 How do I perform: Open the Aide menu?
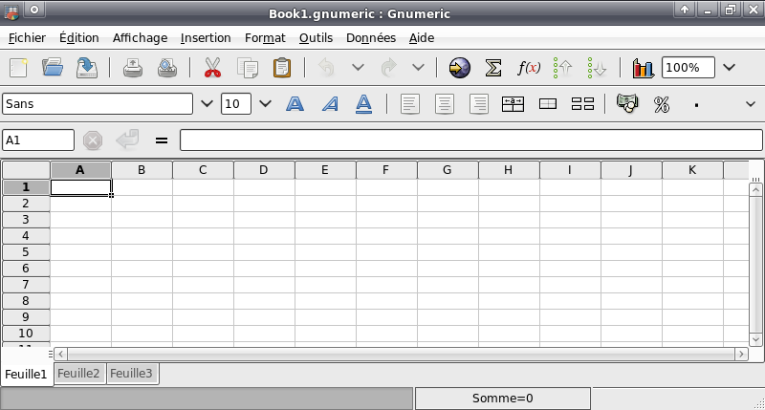[x=422, y=38]
